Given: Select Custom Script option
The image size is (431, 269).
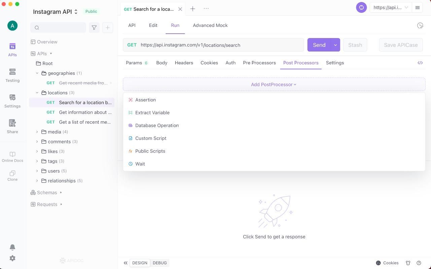Looking at the screenshot, I should point(274,138).
